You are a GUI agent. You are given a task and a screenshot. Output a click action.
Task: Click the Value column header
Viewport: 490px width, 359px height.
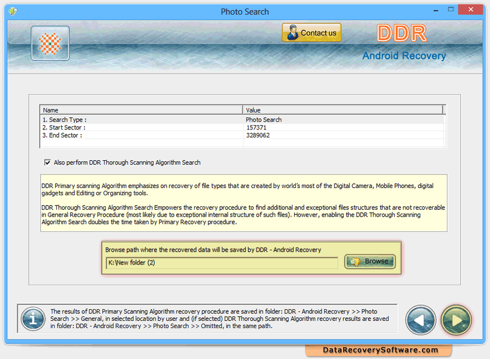(x=343, y=110)
